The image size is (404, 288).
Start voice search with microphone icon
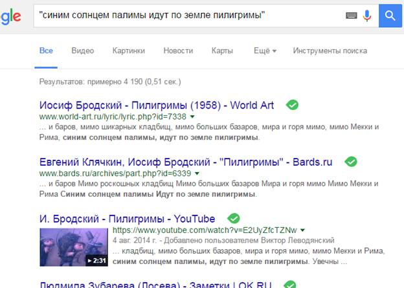coord(368,15)
